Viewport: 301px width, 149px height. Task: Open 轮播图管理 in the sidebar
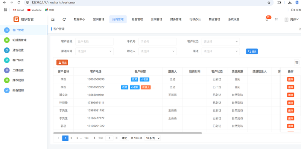[24, 40]
